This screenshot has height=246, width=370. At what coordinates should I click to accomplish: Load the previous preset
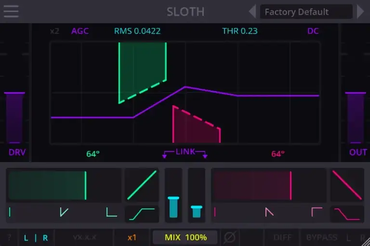pyautogui.click(x=252, y=12)
